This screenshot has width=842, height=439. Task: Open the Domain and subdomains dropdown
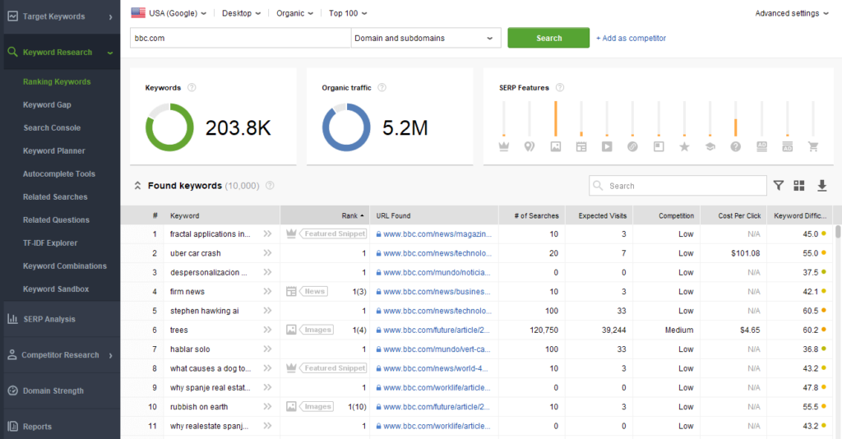coord(426,38)
